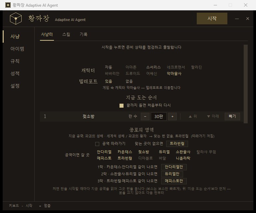Click the title bar app icon
256x213 pixels.
(8, 5)
